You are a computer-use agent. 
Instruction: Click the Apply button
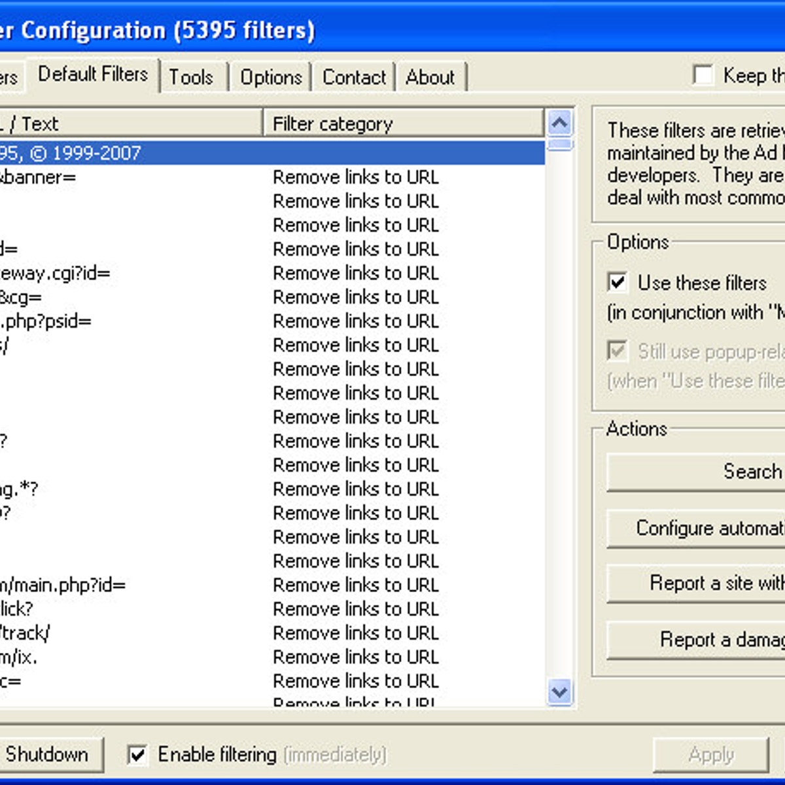pyautogui.click(x=711, y=755)
